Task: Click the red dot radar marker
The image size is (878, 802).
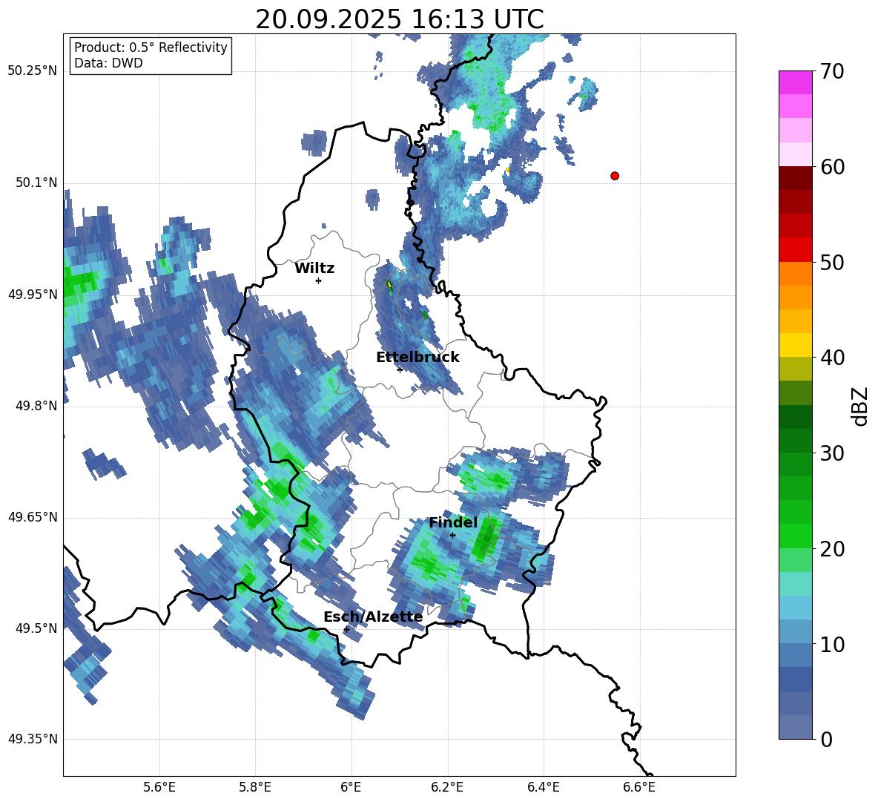Action: (614, 176)
